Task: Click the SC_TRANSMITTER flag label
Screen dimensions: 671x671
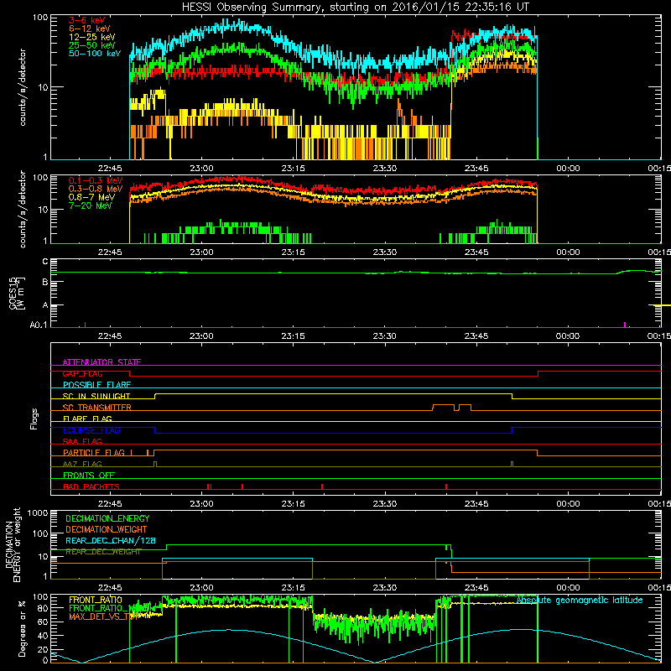Action: 97,408
